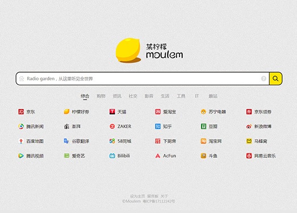Switch to the 社交 category tab
The height and width of the screenshot is (213, 297).
(x=133, y=96)
